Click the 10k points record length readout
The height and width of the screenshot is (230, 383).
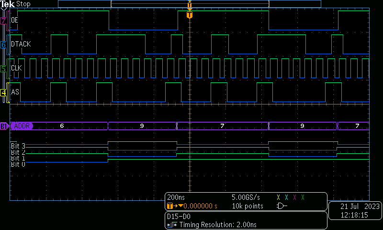(x=248, y=206)
